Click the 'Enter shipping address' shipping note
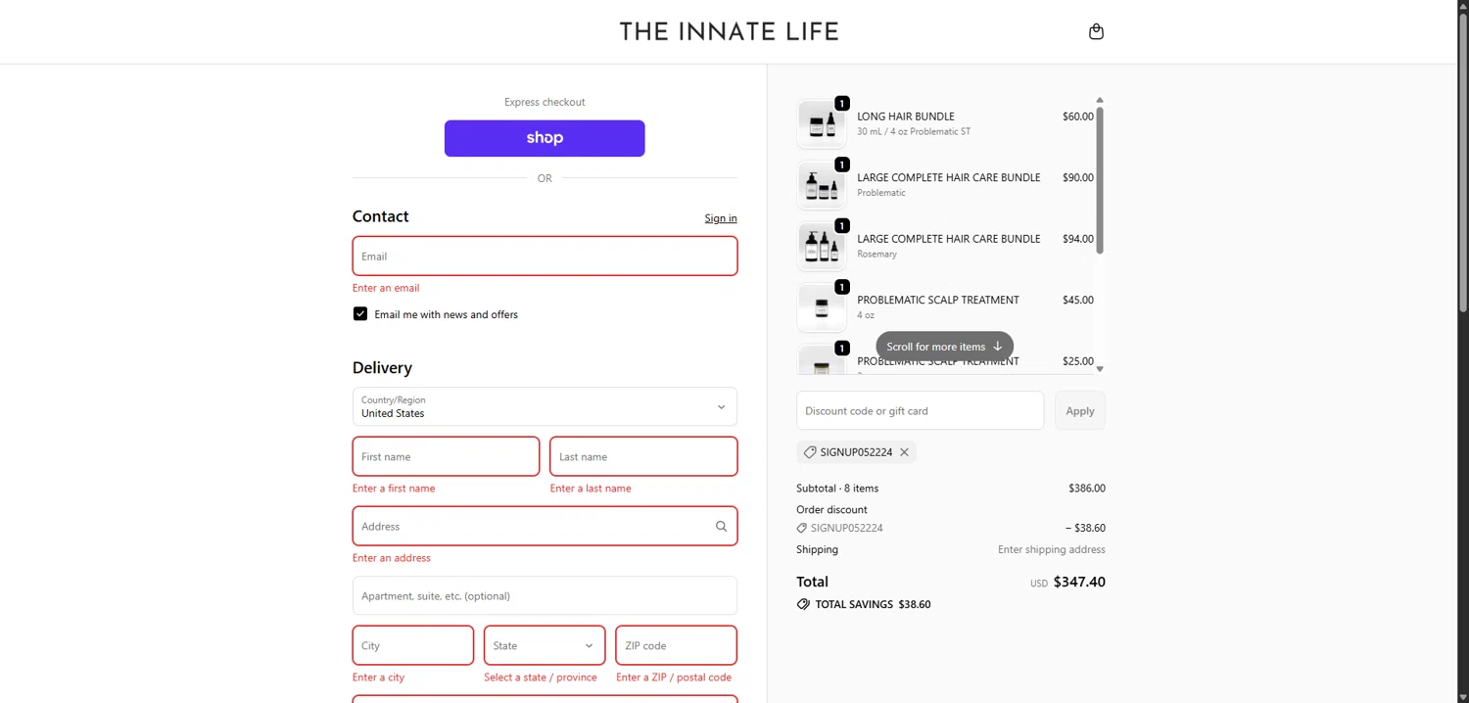This screenshot has width=1469, height=703. pyautogui.click(x=1052, y=549)
